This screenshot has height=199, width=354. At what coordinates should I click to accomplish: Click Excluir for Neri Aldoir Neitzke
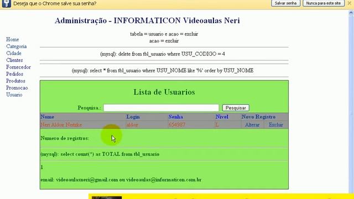click(275, 125)
